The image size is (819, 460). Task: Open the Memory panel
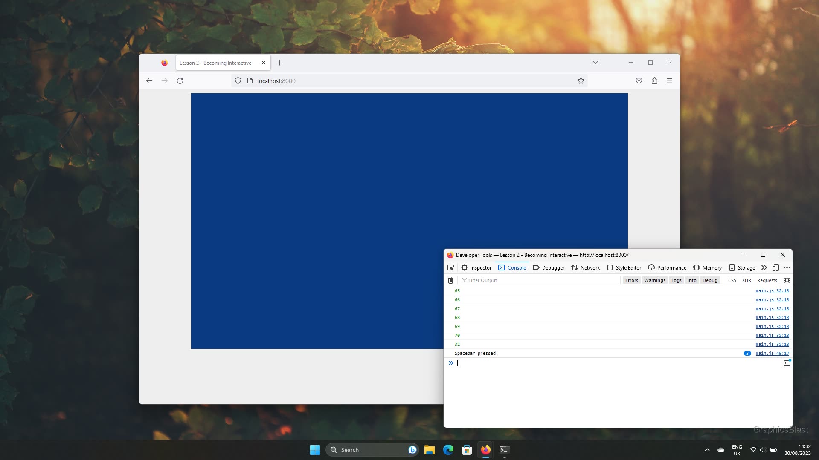707,268
